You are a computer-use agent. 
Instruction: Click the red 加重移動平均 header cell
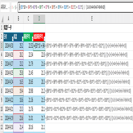point(39,37)
